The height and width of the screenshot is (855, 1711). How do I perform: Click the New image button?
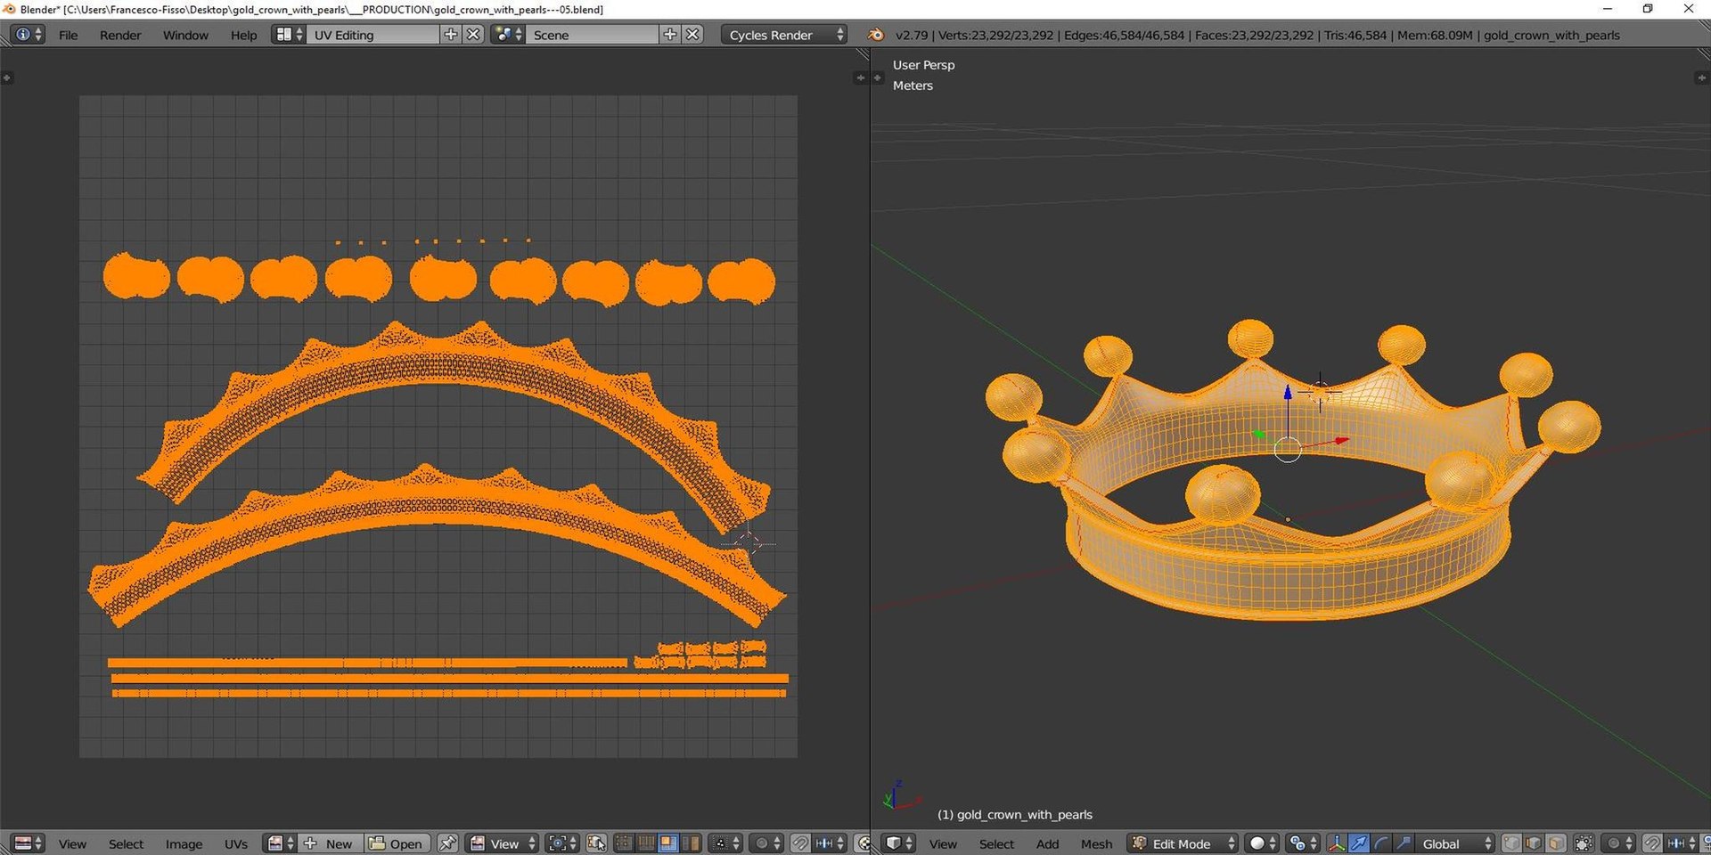tap(329, 843)
